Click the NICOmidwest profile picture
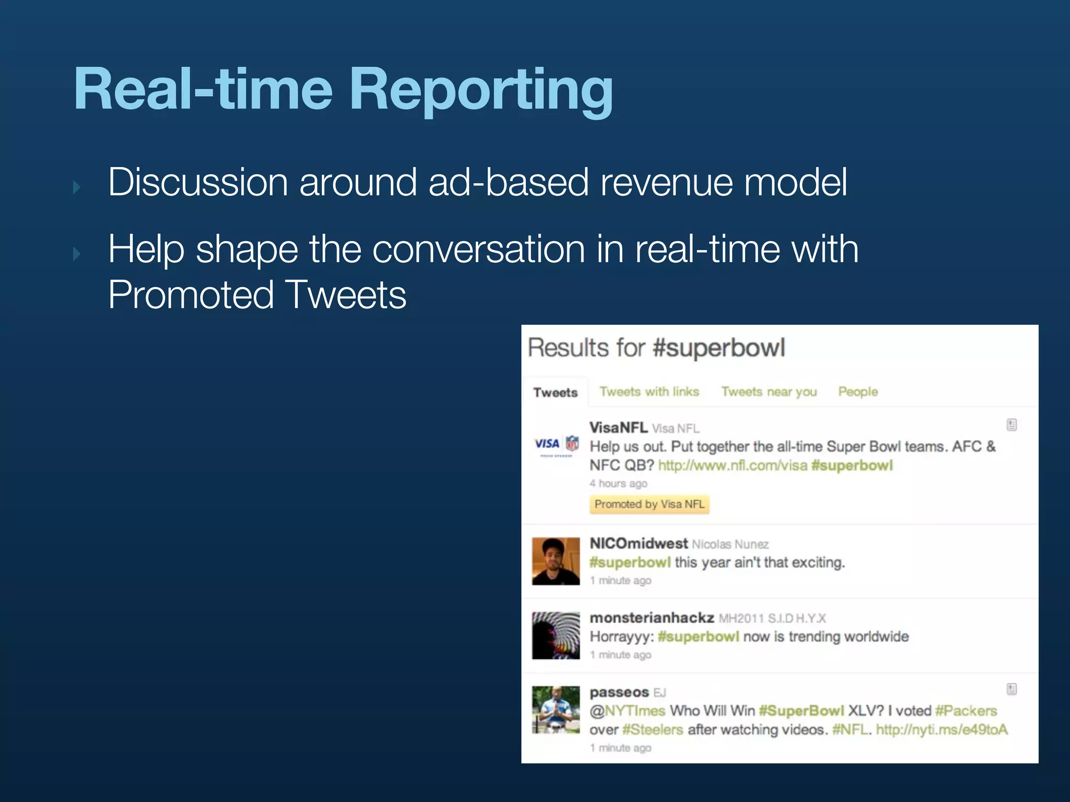Viewport: 1070px width, 802px height. tap(556, 561)
